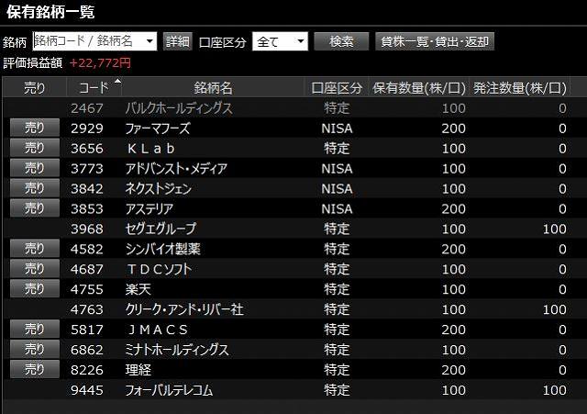587x414 pixels.
Task: Click stock code 3773
Action: (87, 169)
